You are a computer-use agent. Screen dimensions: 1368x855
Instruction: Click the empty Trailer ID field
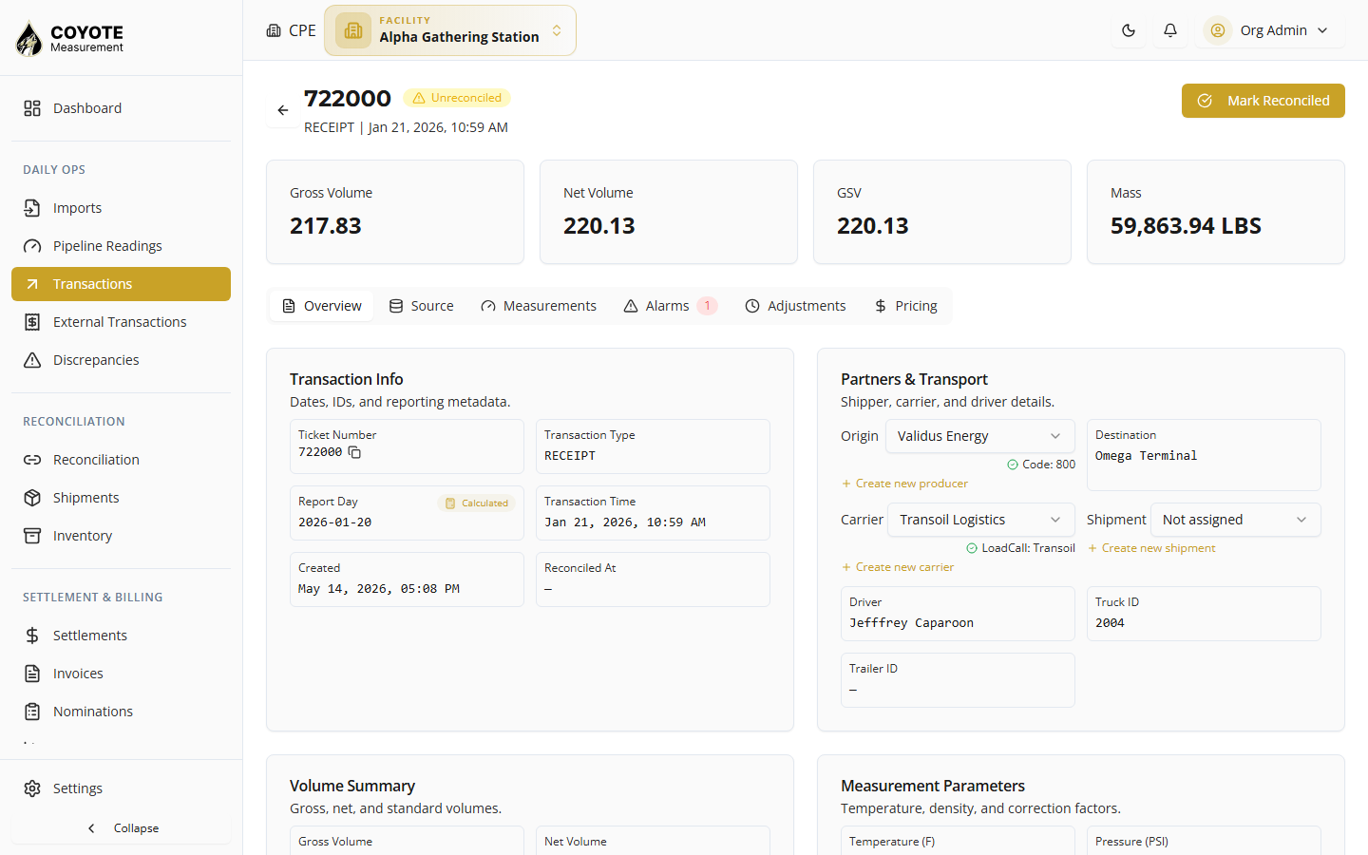(958, 680)
